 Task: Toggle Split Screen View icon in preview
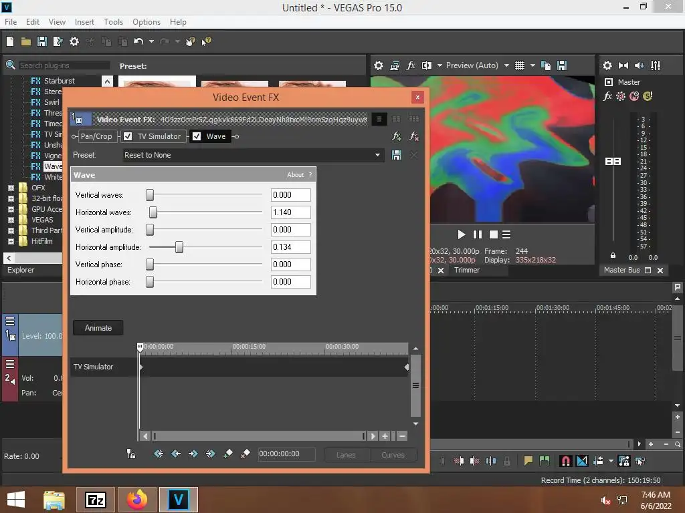coord(427,65)
